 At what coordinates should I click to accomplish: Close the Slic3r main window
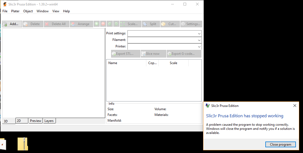(x=197, y=4)
